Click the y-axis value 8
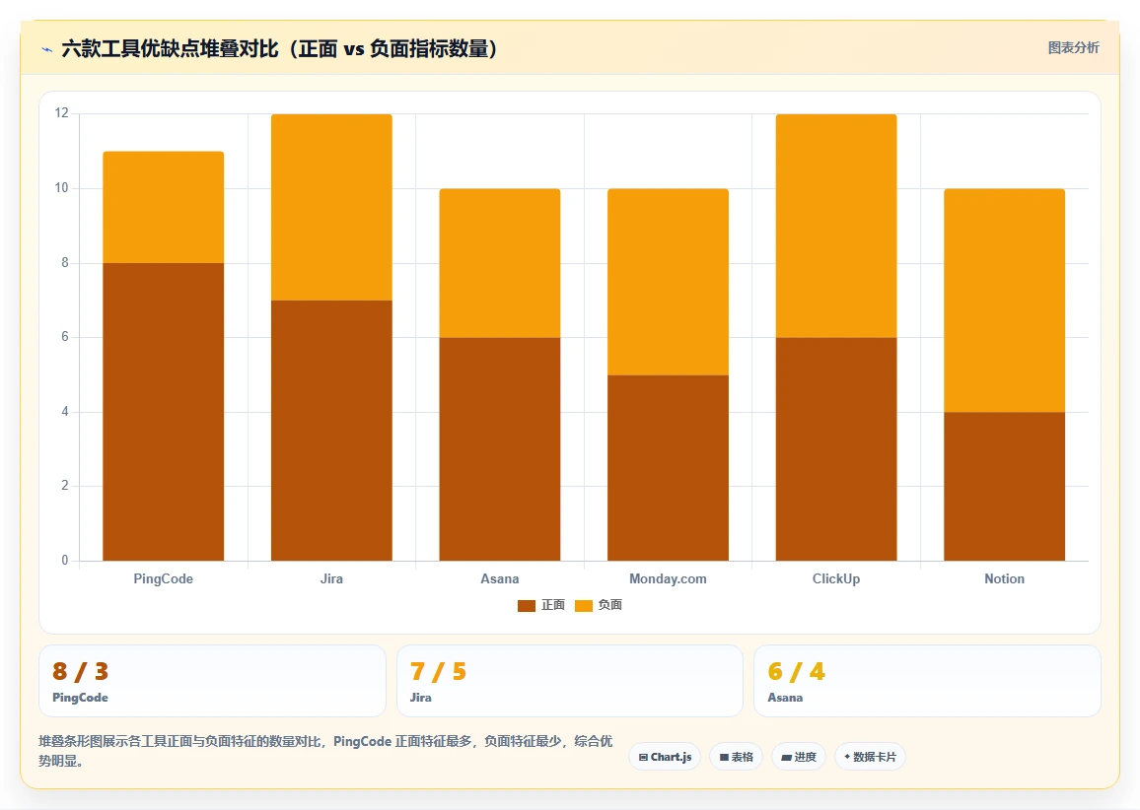The width and height of the screenshot is (1140, 810). click(x=65, y=263)
